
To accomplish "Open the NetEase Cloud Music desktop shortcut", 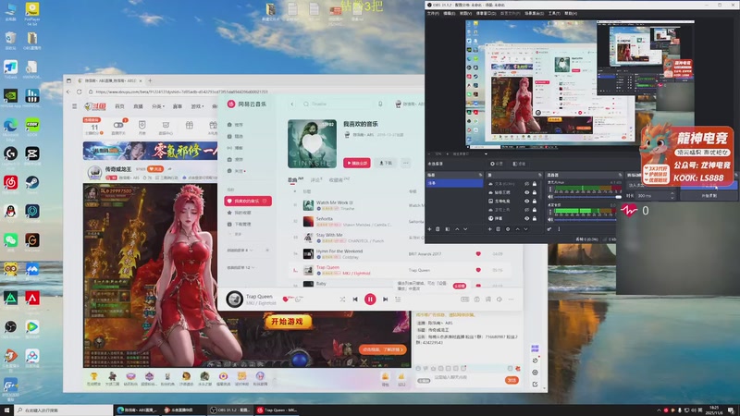I will coord(10,182).
